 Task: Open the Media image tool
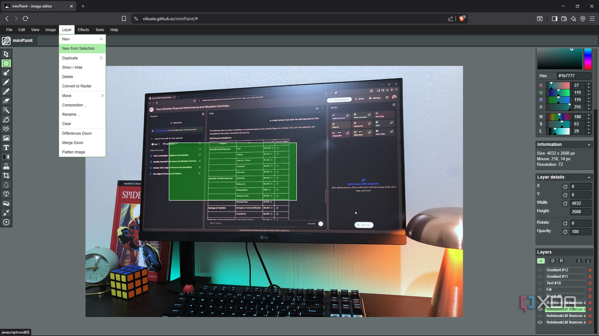6,138
